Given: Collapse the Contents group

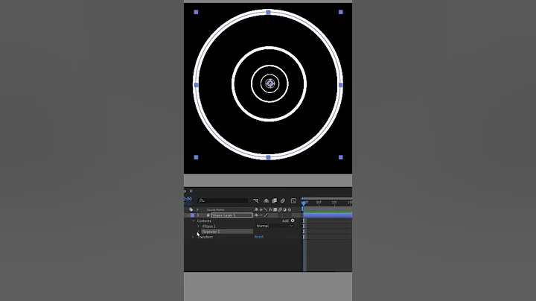Looking at the screenshot, I should 194,221.
